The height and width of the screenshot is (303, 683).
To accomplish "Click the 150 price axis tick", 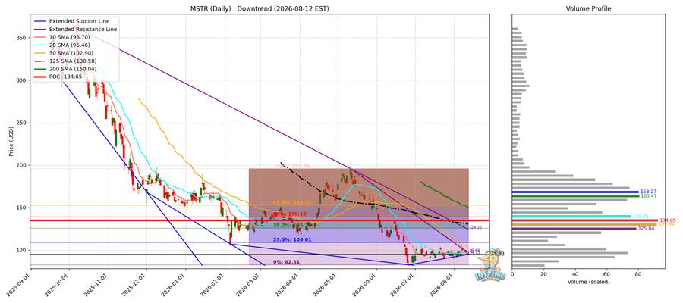I will (x=21, y=208).
